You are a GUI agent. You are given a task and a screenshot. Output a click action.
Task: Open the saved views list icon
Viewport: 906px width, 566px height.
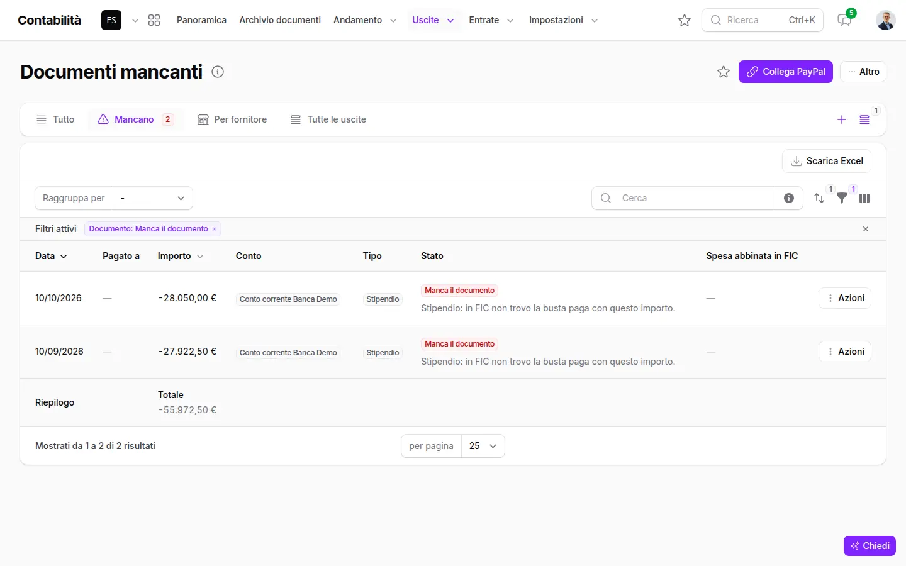tap(864, 119)
